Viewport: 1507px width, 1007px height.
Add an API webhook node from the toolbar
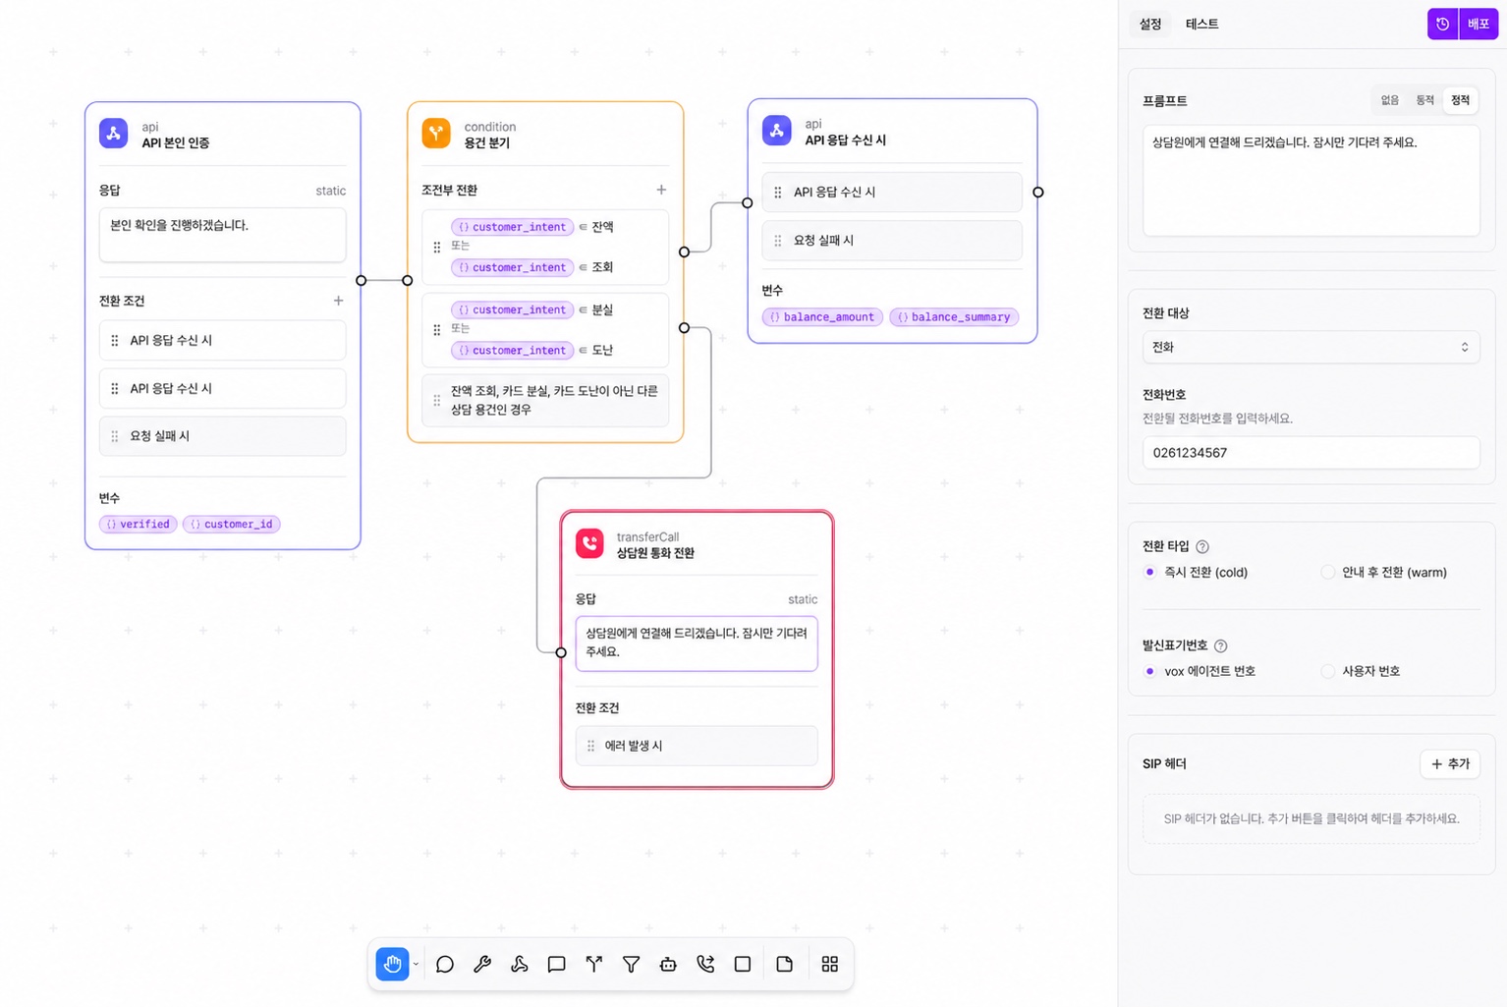coord(520,964)
